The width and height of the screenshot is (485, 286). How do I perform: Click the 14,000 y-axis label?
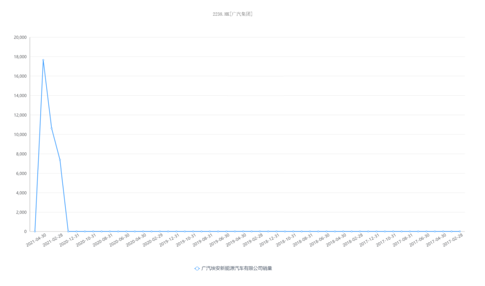click(20, 95)
